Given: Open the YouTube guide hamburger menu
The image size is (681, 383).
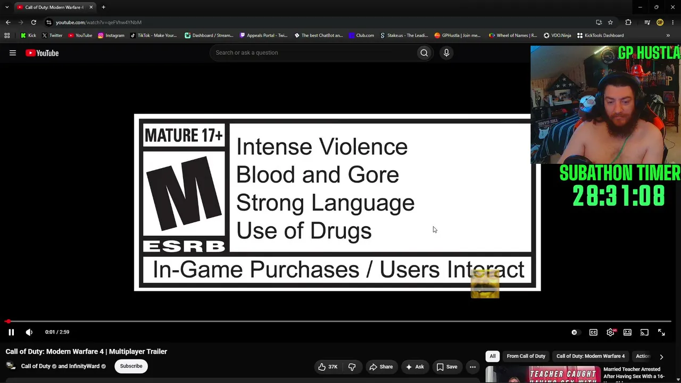Looking at the screenshot, I should click(x=13, y=53).
